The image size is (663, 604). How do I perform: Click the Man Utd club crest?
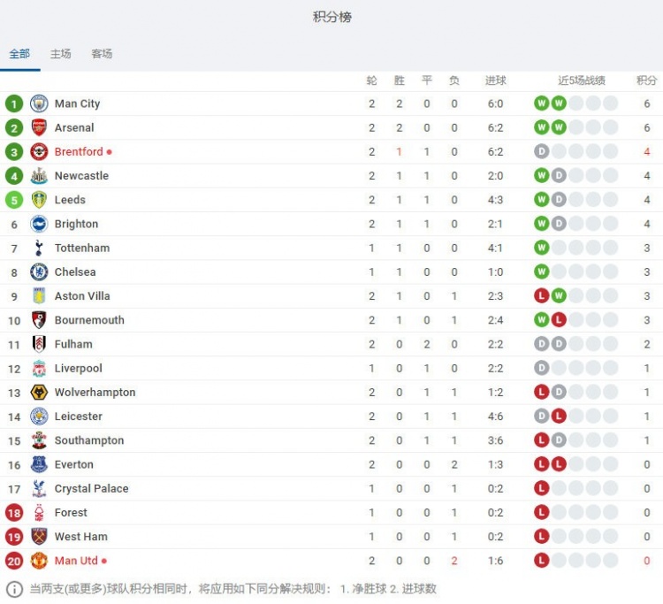coord(39,561)
